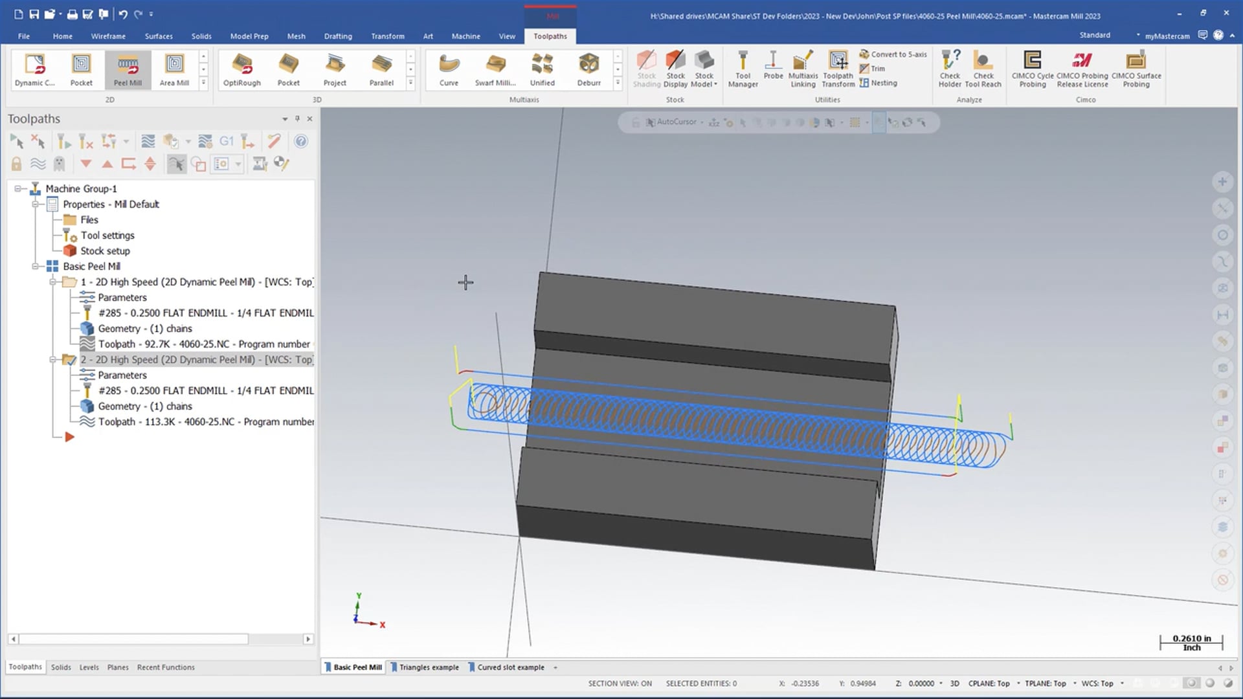The width and height of the screenshot is (1243, 699).
Task: Open CIMCO Cycle Probing
Action: [x=1033, y=69]
